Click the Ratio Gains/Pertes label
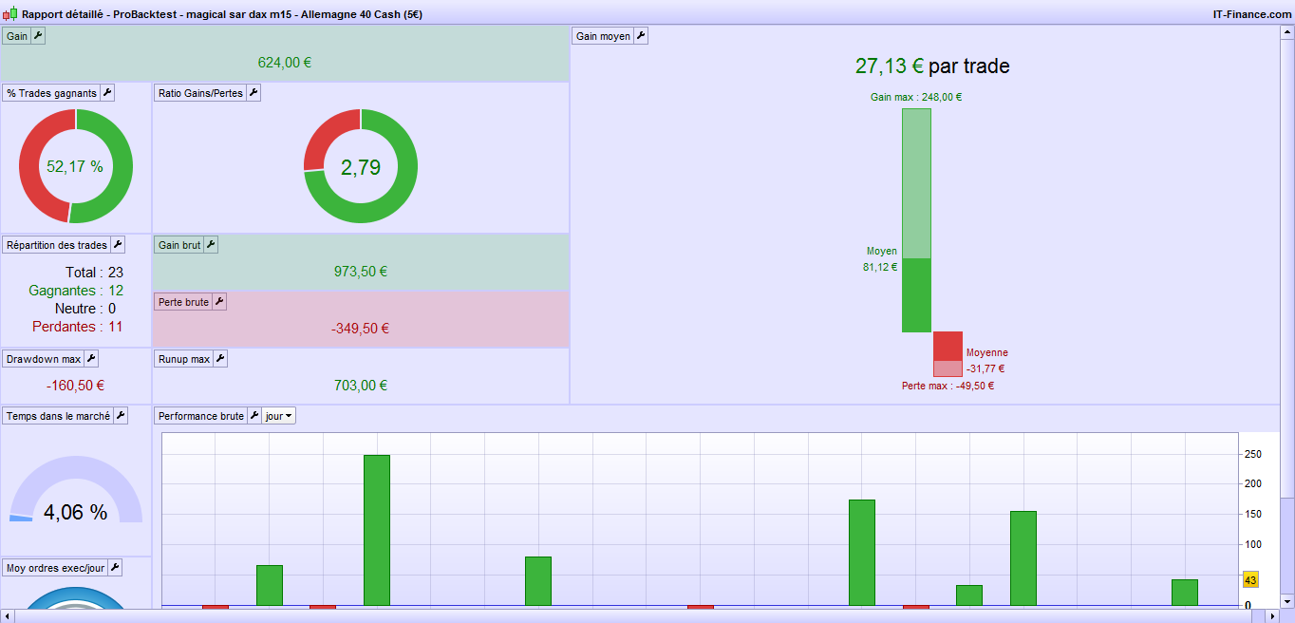This screenshot has height=623, width=1295. 200,93
